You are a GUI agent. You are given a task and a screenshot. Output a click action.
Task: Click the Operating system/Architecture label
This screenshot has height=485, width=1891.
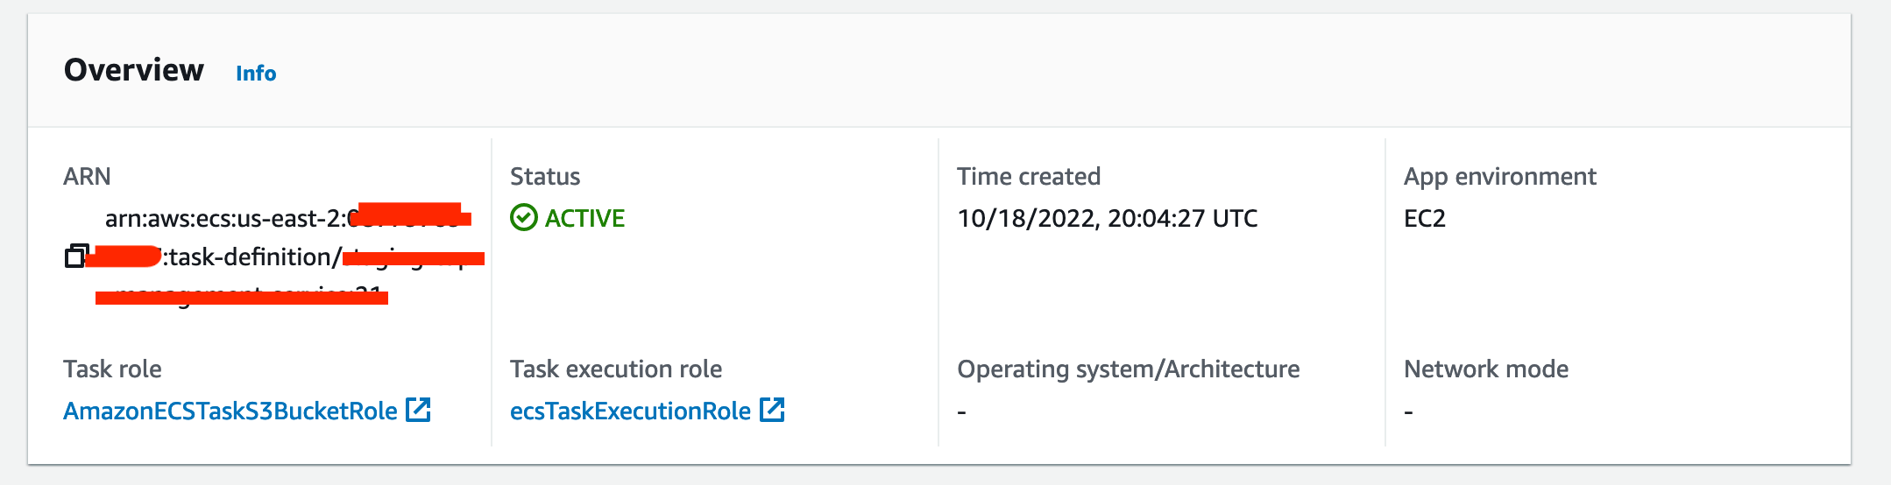pyautogui.click(x=1128, y=369)
